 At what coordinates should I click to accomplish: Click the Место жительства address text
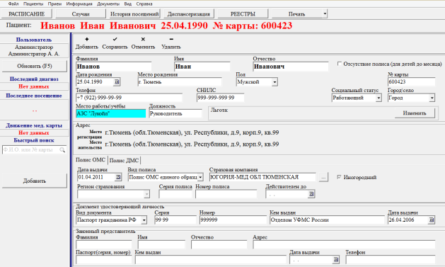[192, 144]
